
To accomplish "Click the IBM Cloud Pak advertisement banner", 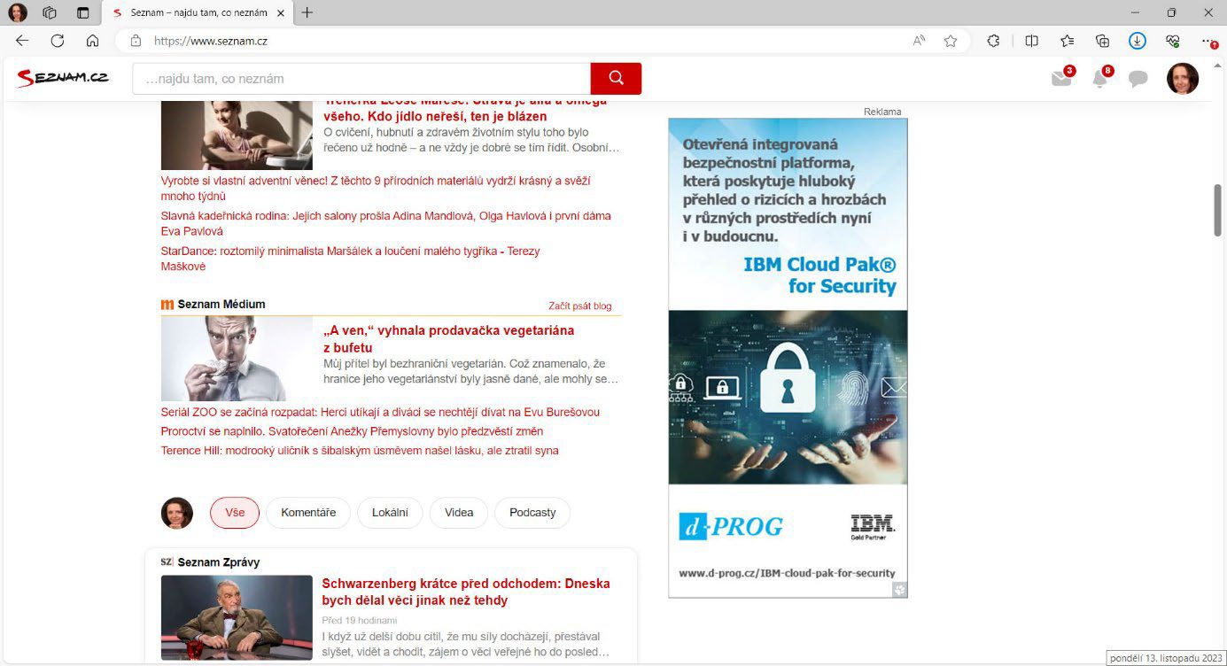I will (x=788, y=358).
